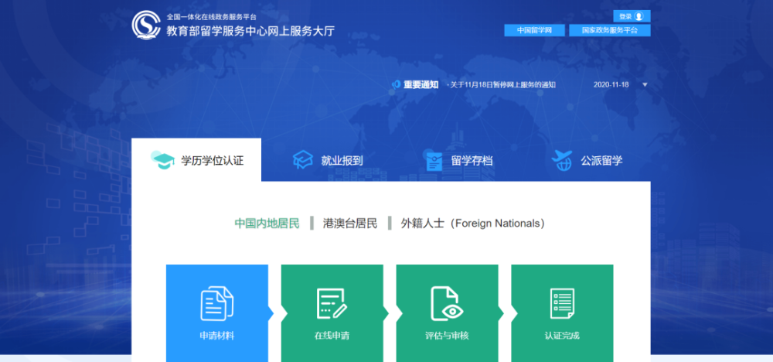Click the 重要通知 speaker icon
The width and height of the screenshot is (773, 362).
click(x=395, y=85)
